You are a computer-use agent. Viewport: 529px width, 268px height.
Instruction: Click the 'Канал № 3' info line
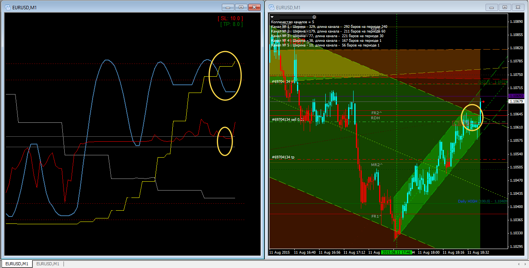[327, 36]
